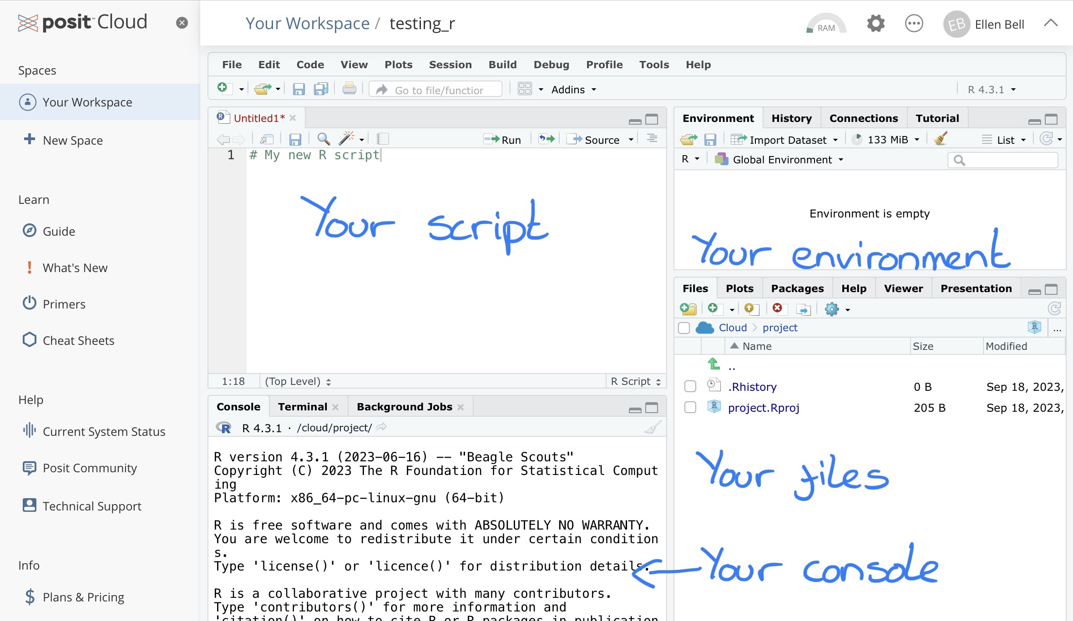Go to Your Workspace via the breadcrumb
Viewport: 1073px width, 621px height.
308,23
